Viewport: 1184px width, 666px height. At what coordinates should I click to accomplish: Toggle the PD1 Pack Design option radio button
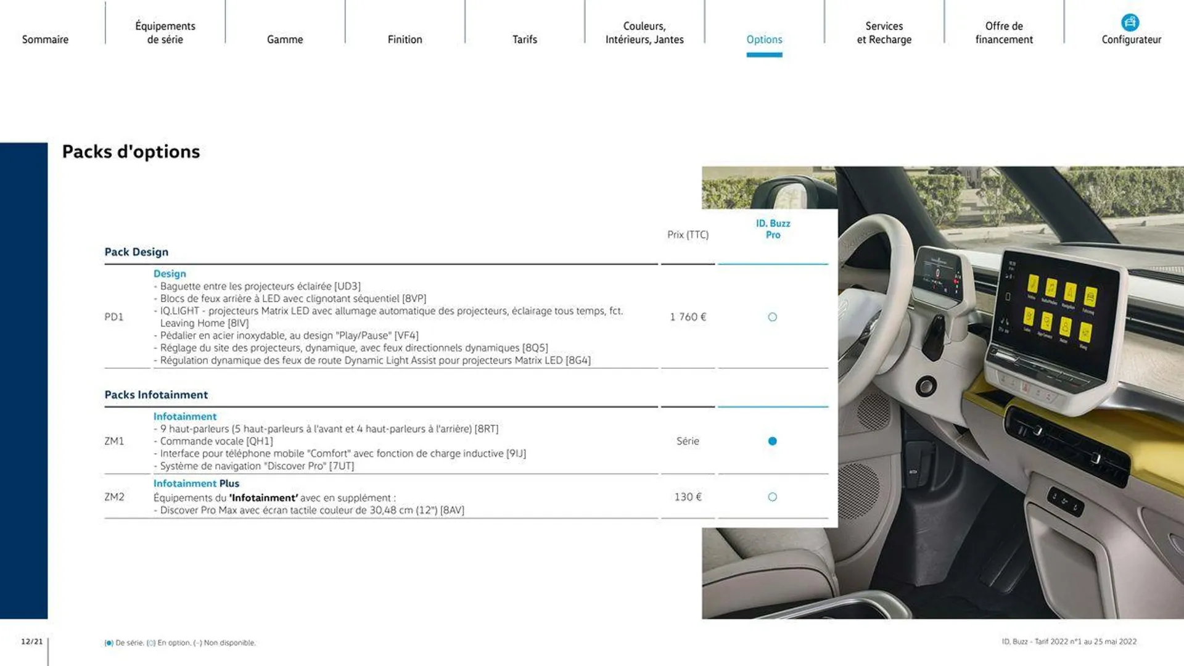(771, 316)
